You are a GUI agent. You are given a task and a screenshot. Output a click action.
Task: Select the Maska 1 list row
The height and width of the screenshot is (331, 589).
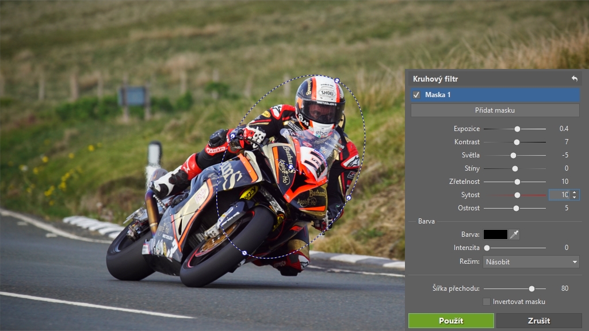(x=495, y=95)
